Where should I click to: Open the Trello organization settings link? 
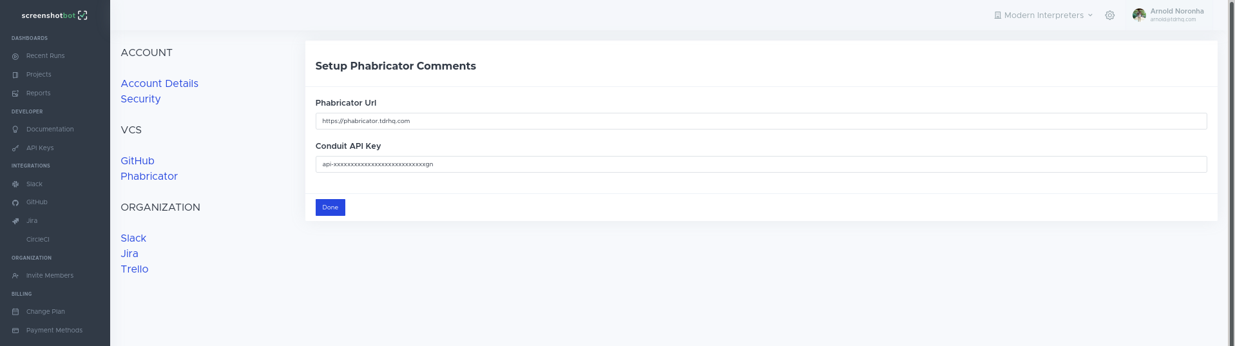(134, 269)
